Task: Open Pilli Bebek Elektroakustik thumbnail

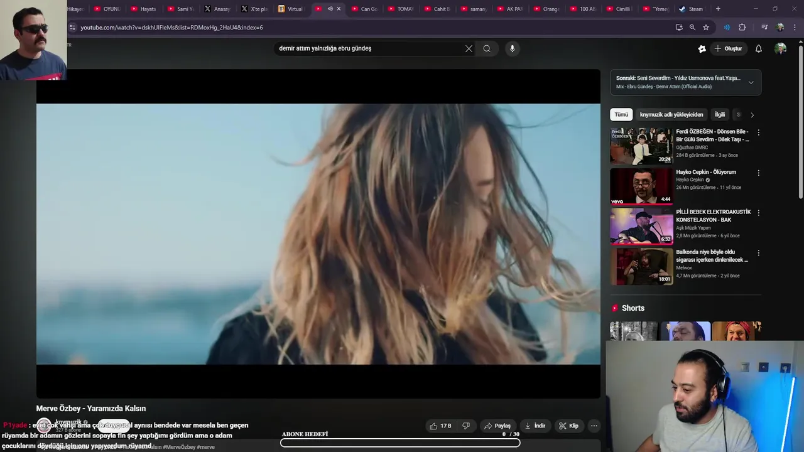Action: point(641,226)
